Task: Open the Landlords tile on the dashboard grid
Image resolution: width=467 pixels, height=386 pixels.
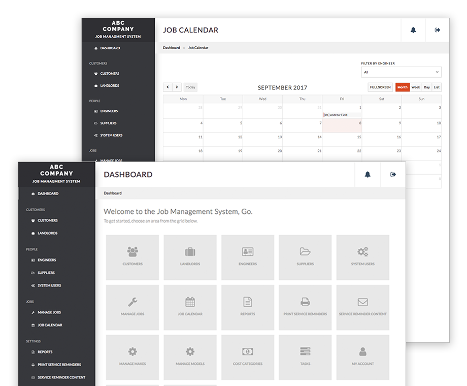Action: (190, 257)
